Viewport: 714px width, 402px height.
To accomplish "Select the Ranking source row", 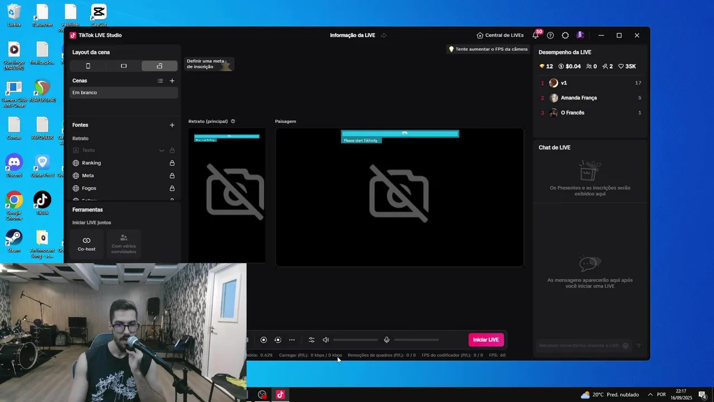I will 123,163.
